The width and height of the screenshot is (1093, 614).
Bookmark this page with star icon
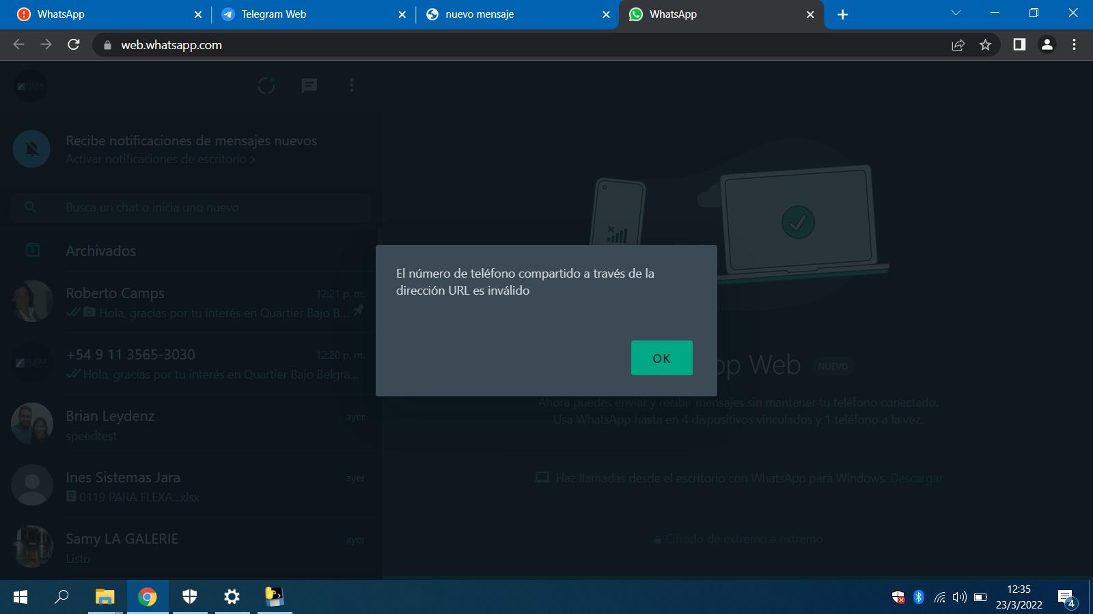tap(985, 45)
